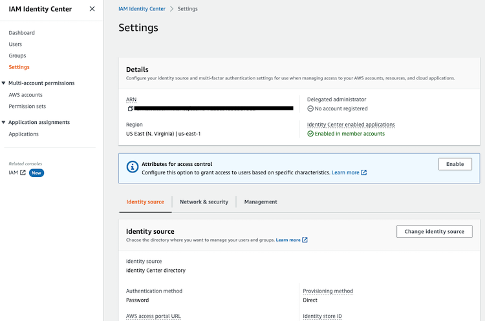Click the Application assignments heading text
The height and width of the screenshot is (321, 485).
point(39,122)
